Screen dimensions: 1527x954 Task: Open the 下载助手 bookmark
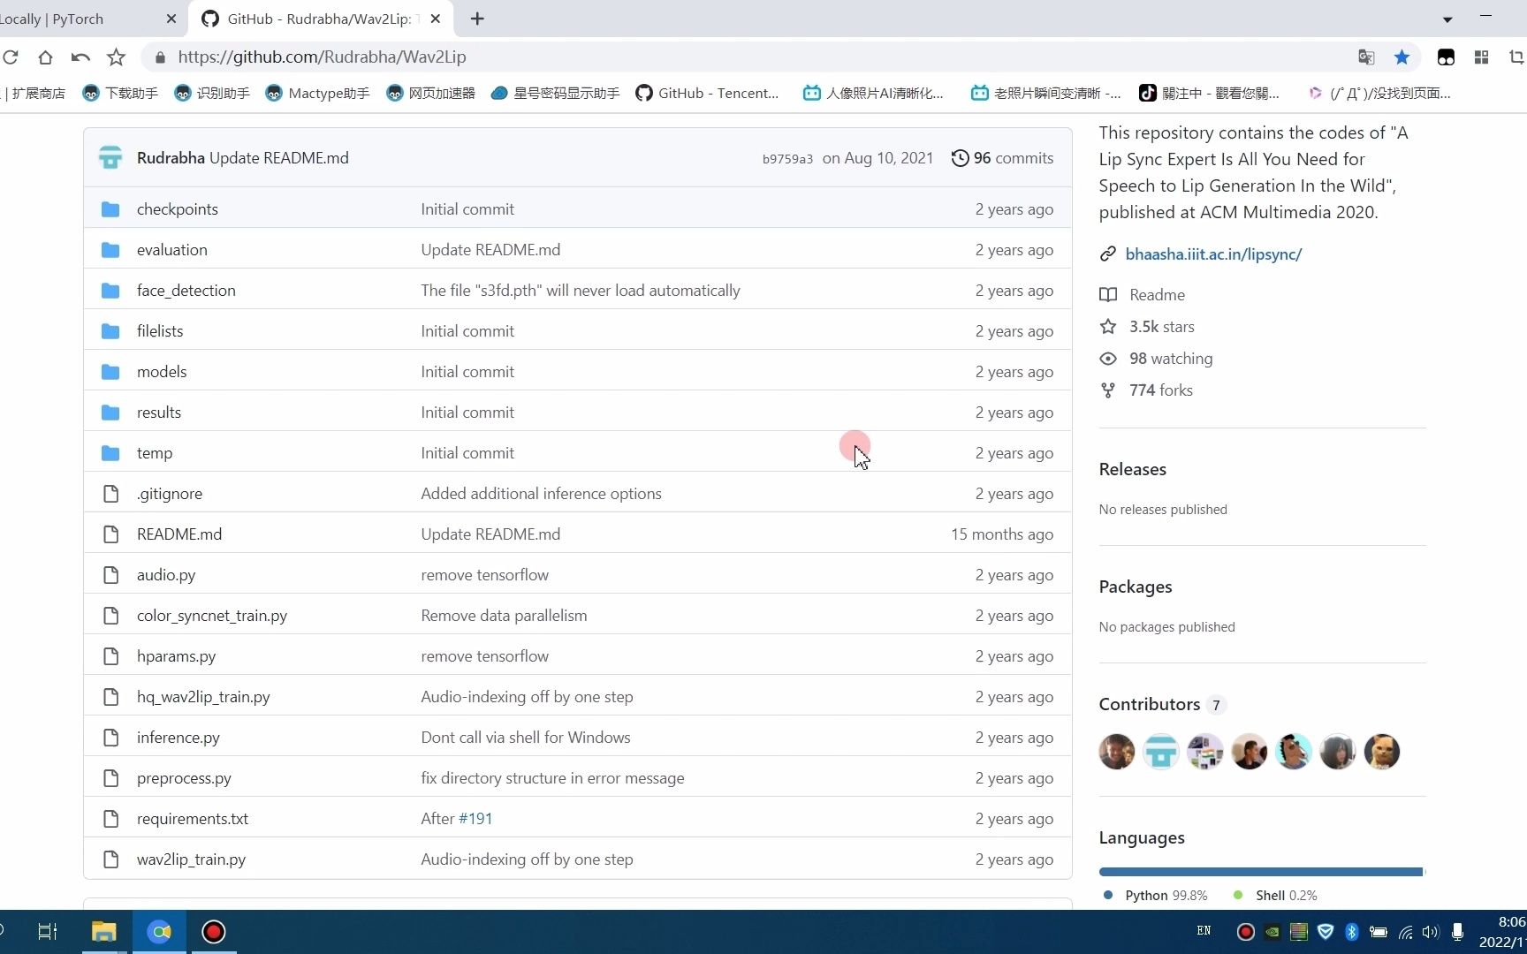pyautogui.click(x=120, y=94)
